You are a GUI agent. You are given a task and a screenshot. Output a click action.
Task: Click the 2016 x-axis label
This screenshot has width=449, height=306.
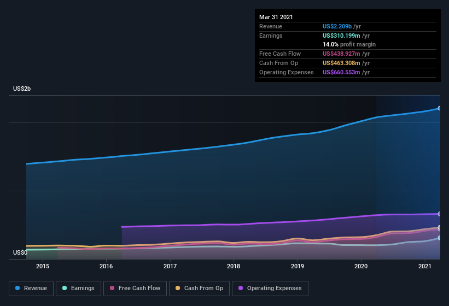click(x=106, y=266)
